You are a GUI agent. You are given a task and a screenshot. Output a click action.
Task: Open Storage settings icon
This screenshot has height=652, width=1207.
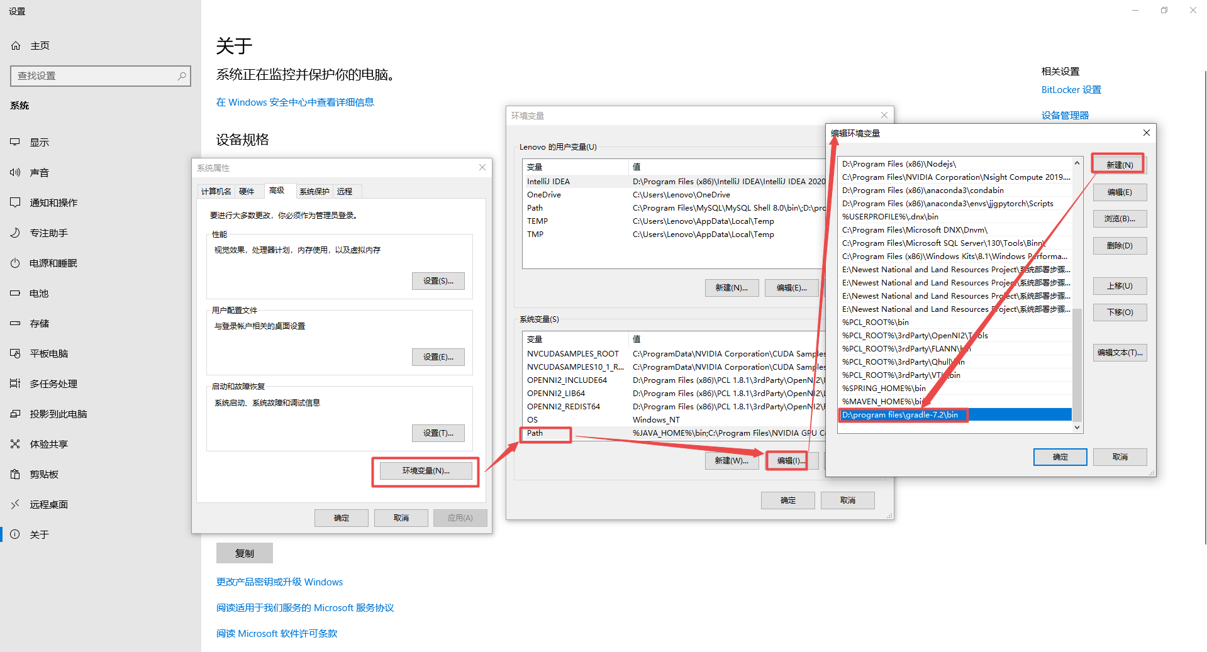click(15, 323)
